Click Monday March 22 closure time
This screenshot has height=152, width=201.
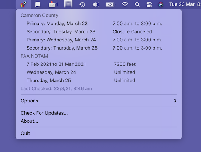coord(137,24)
